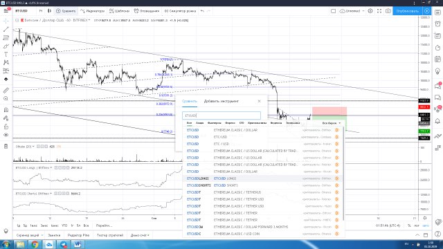
Task: Select the text annotation tool
Action: coord(6,54)
